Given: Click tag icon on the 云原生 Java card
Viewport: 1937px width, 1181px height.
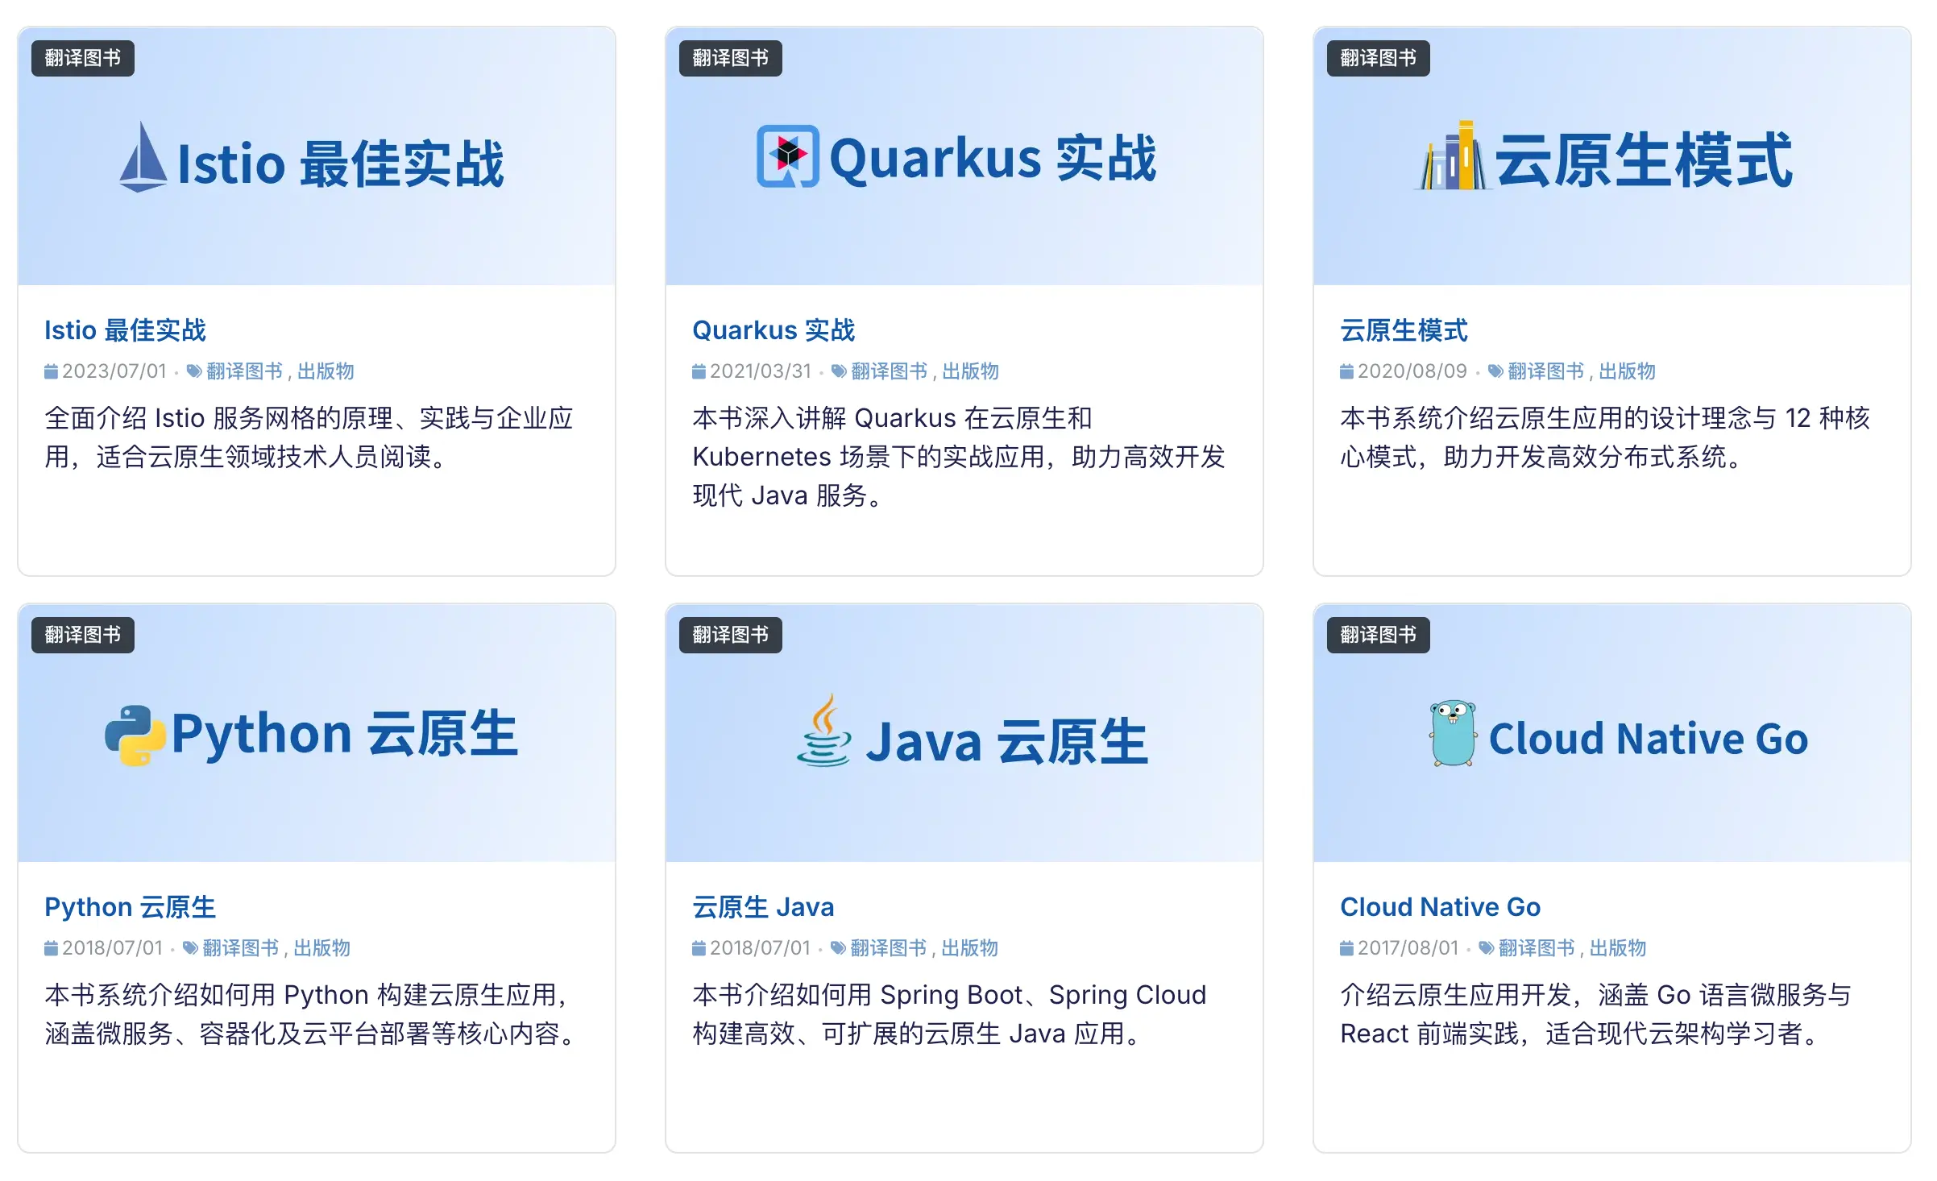Looking at the screenshot, I should 838,948.
